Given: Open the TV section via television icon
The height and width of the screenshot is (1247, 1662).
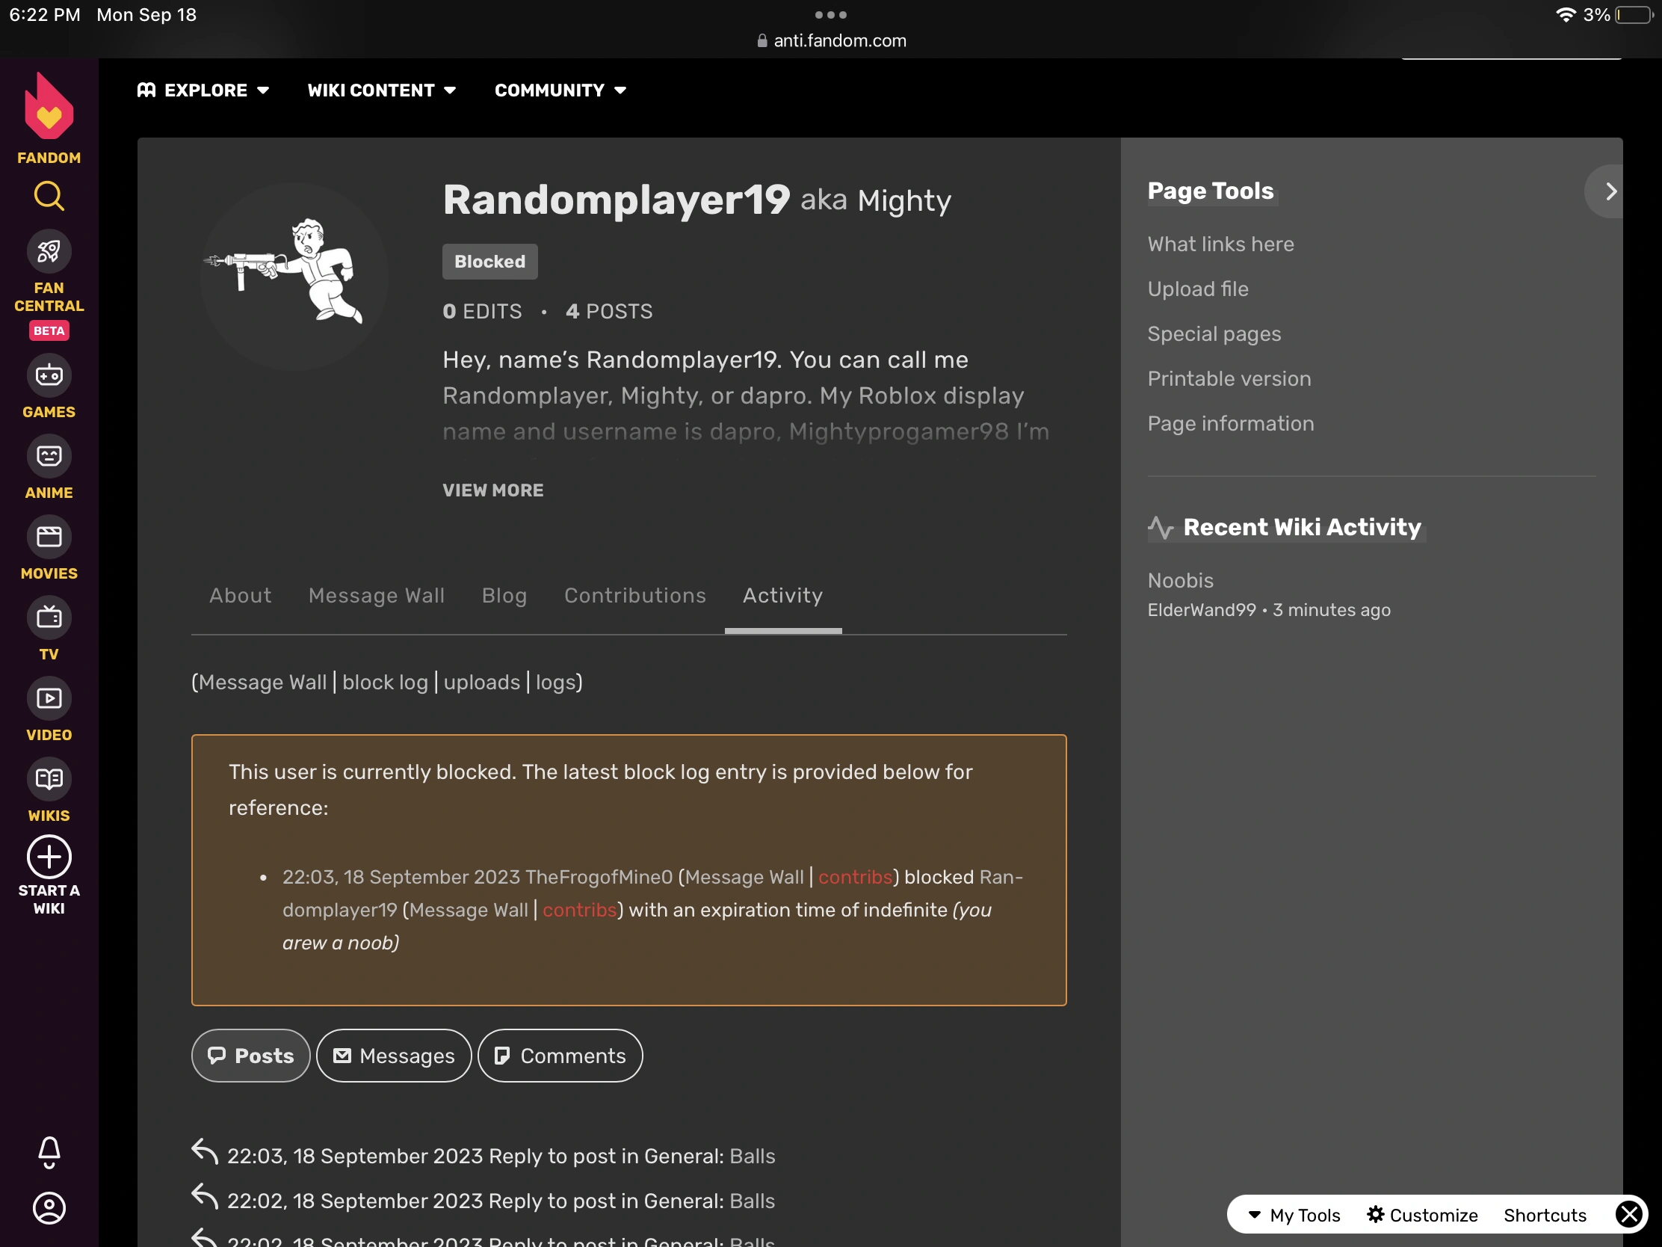Looking at the screenshot, I should tap(48, 617).
